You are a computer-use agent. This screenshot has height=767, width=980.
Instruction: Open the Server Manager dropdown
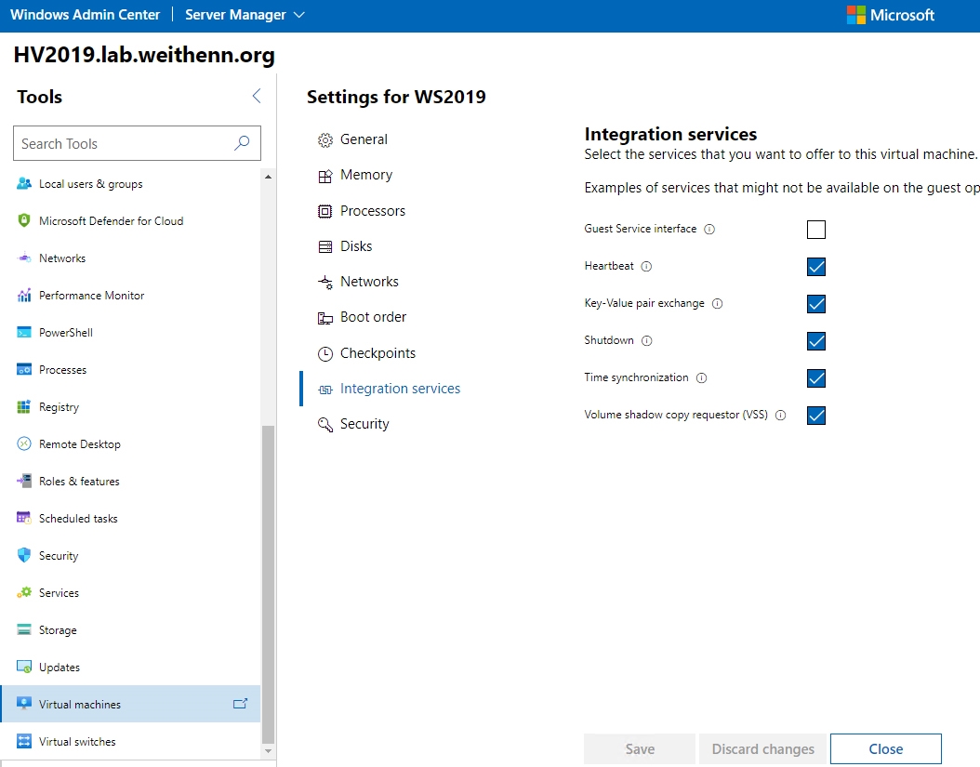coord(245,15)
